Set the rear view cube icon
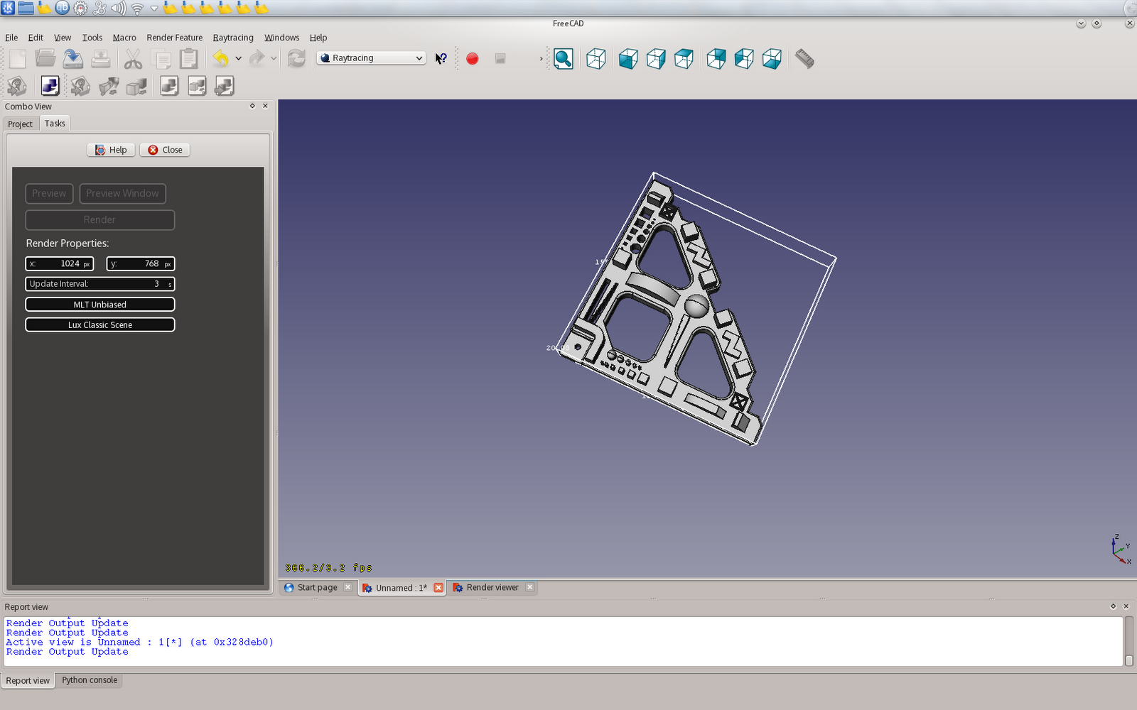The height and width of the screenshot is (710, 1137). coord(716,59)
